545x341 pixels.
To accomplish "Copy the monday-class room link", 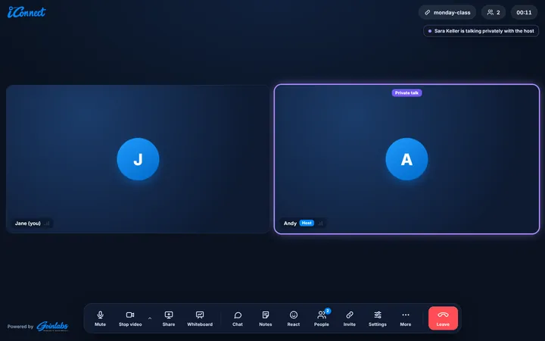I will pyautogui.click(x=447, y=13).
